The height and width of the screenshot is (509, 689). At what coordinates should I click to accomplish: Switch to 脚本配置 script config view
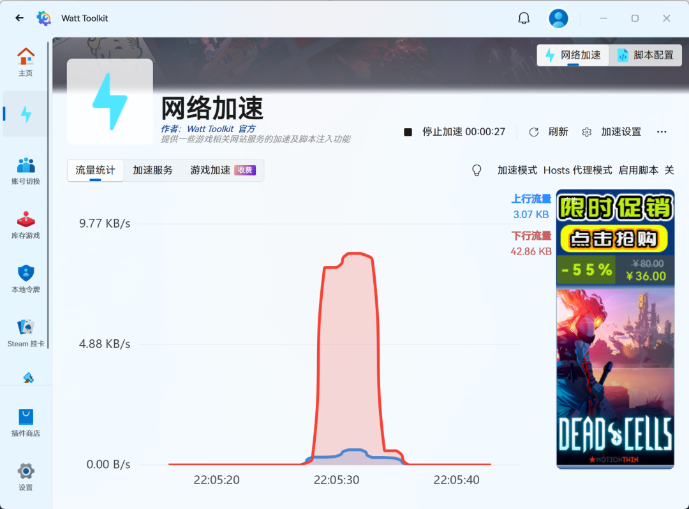(x=646, y=55)
